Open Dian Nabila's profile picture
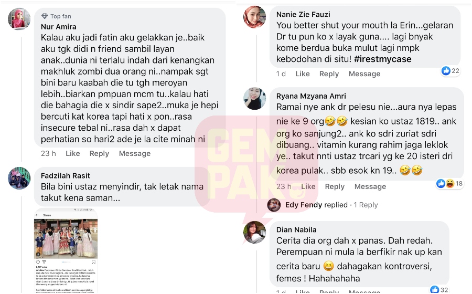The width and height of the screenshot is (472, 294). [x=255, y=232]
